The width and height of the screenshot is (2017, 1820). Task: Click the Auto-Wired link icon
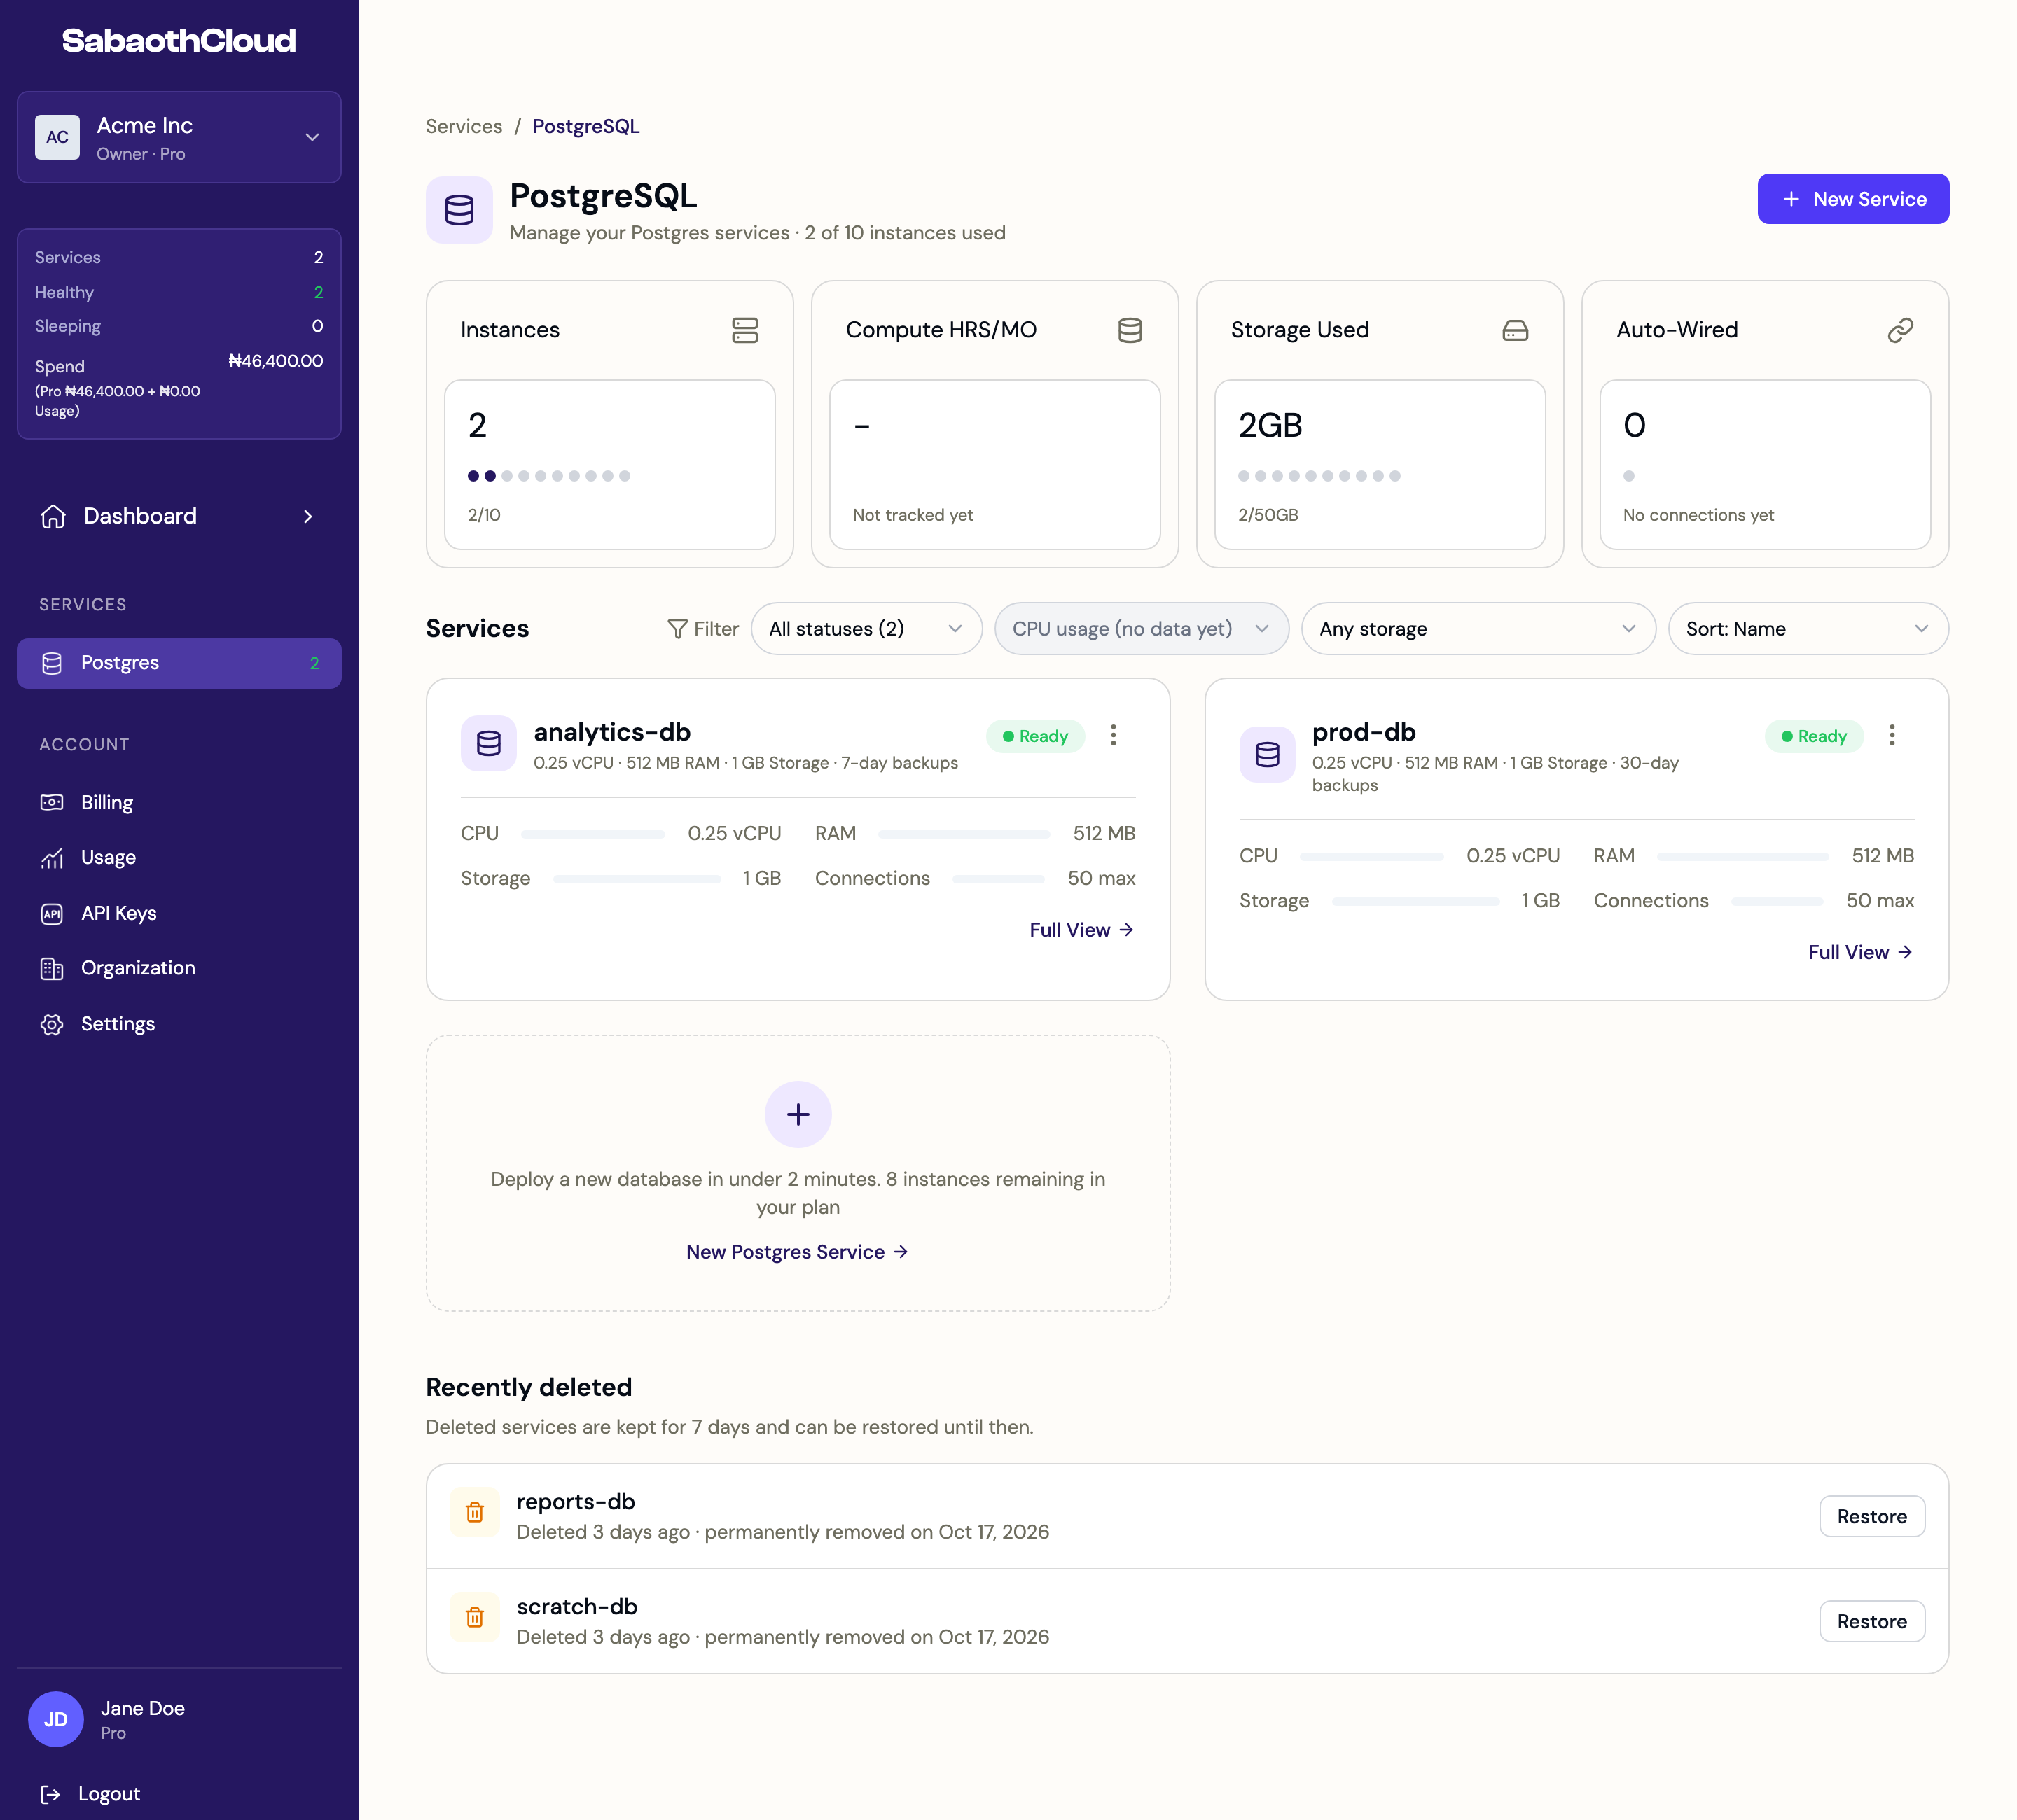[x=1900, y=330]
